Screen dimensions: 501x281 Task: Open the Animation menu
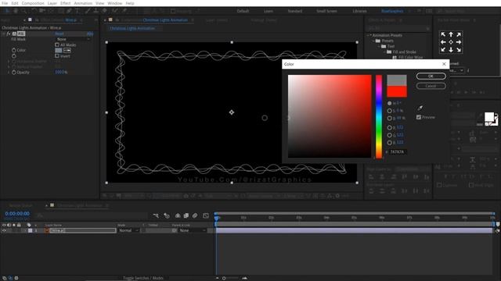coord(83,3)
